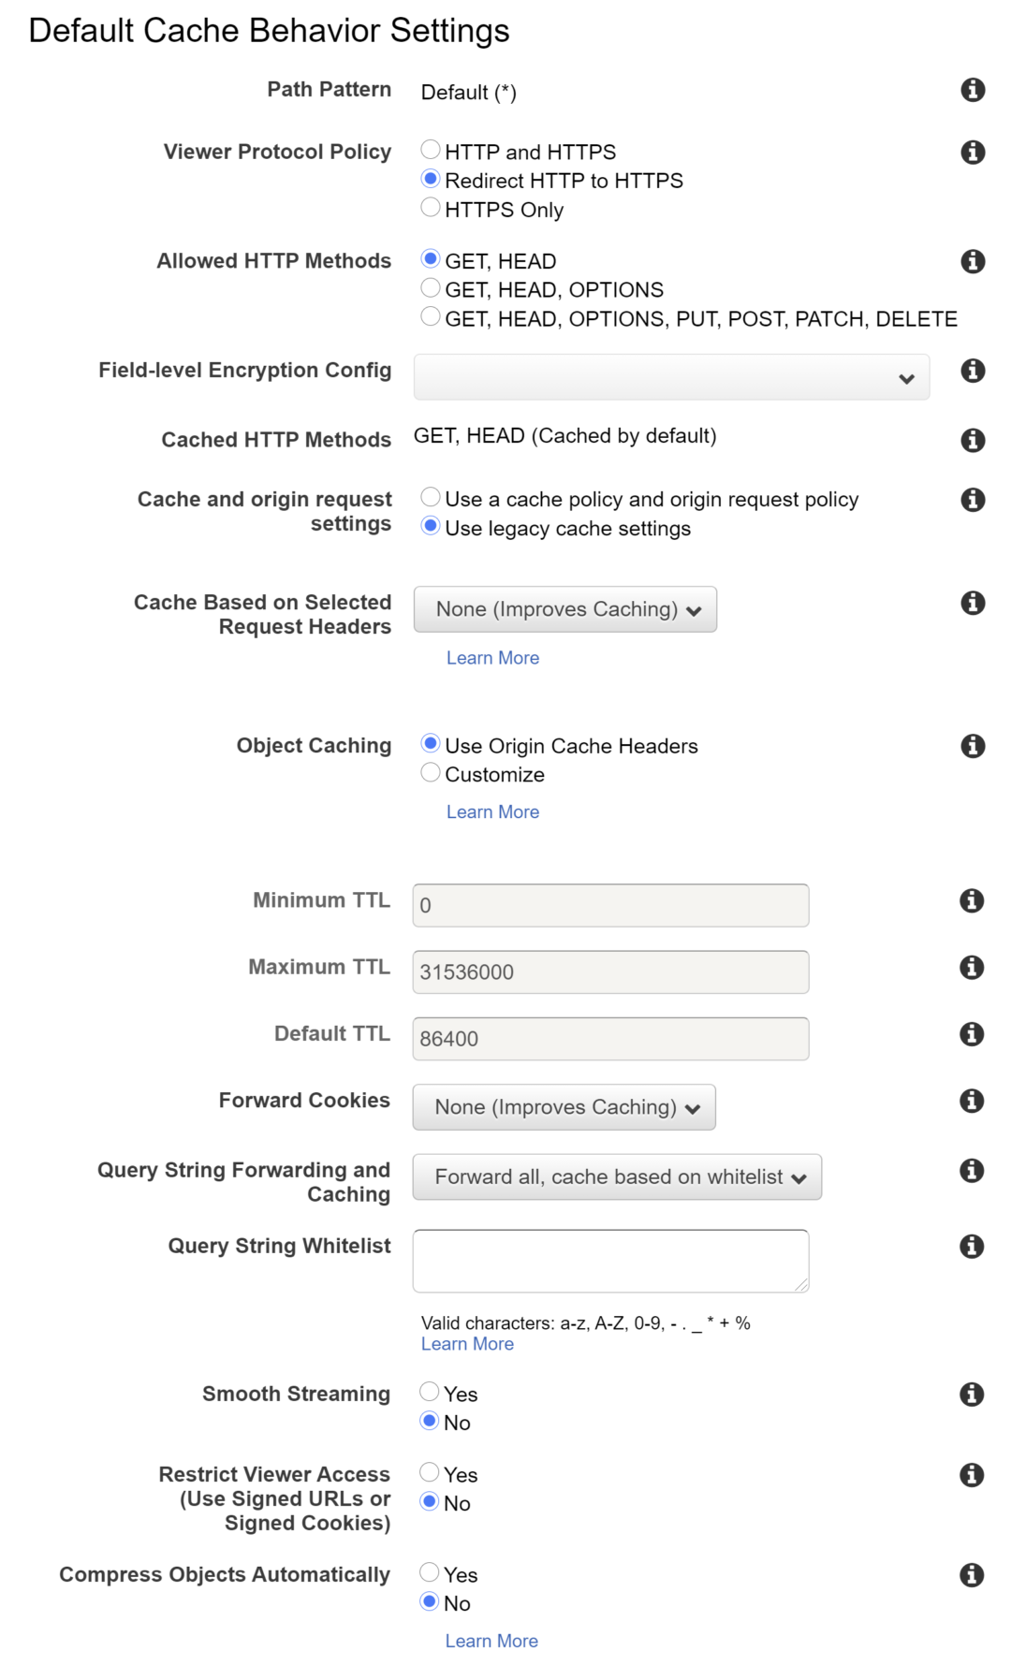Click the Forward Cookies info icon
Viewport: 1011px width, 1680px height.
973,1101
